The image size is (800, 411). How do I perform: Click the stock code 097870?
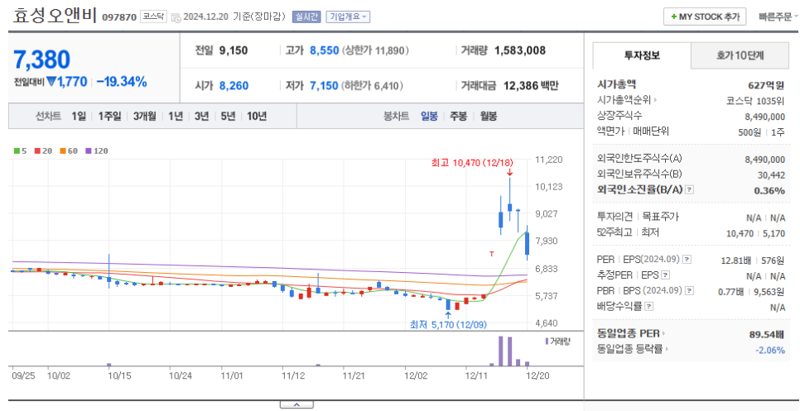point(119,17)
